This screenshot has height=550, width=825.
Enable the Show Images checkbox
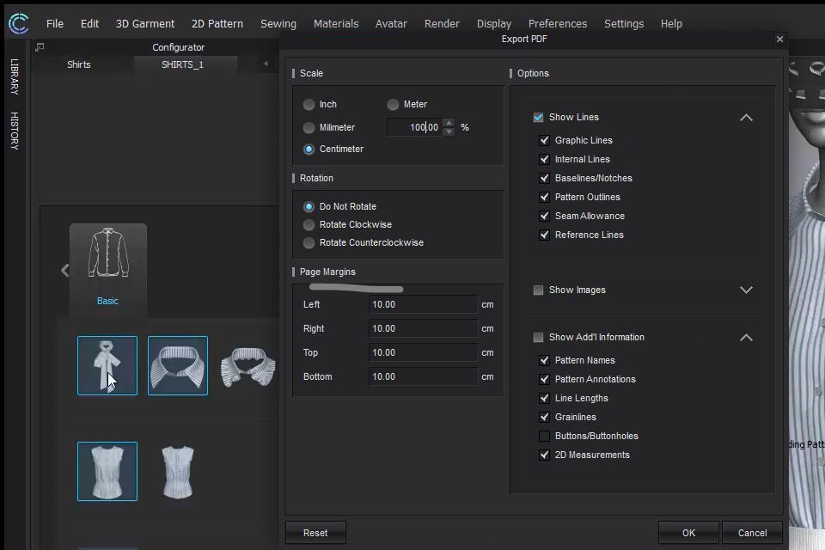tap(538, 290)
